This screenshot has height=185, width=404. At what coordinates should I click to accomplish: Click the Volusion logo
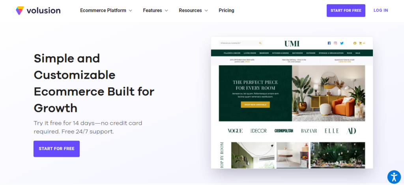(38, 11)
